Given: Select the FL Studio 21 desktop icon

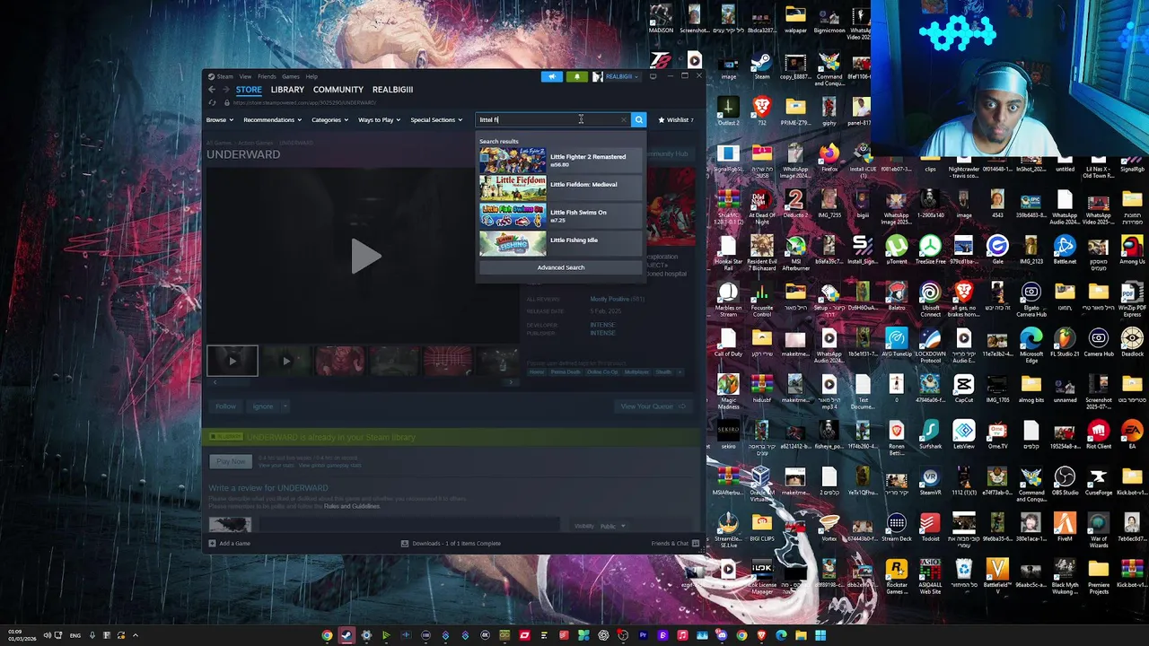Looking at the screenshot, I should [x=1065, y=341].
